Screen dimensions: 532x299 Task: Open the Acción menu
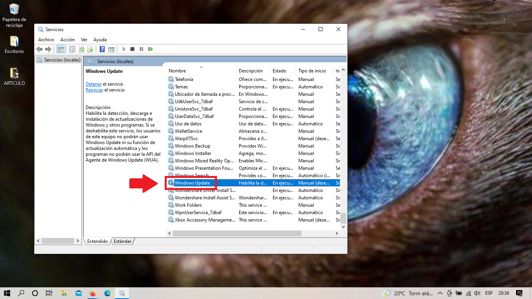click(67, 40)
